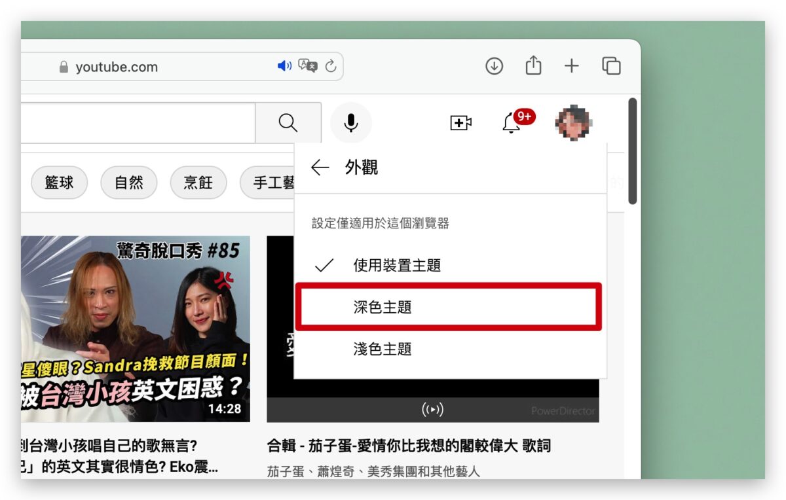This screenshot has width=786, height=500.
Task: Open channel line 茄子蛋、蕭煌奇、美秀集團和其他藝人
Action: click(x=374, y=471)
